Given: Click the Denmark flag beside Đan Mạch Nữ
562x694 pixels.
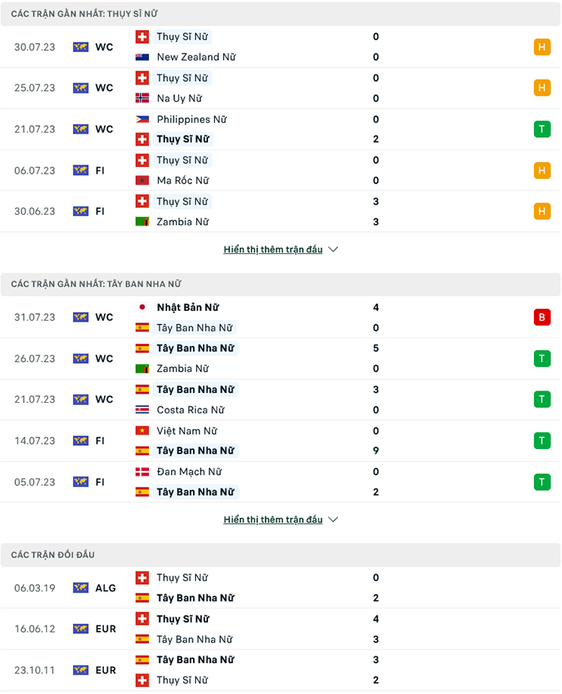Looking at the screenshot, I should [142, 472].
